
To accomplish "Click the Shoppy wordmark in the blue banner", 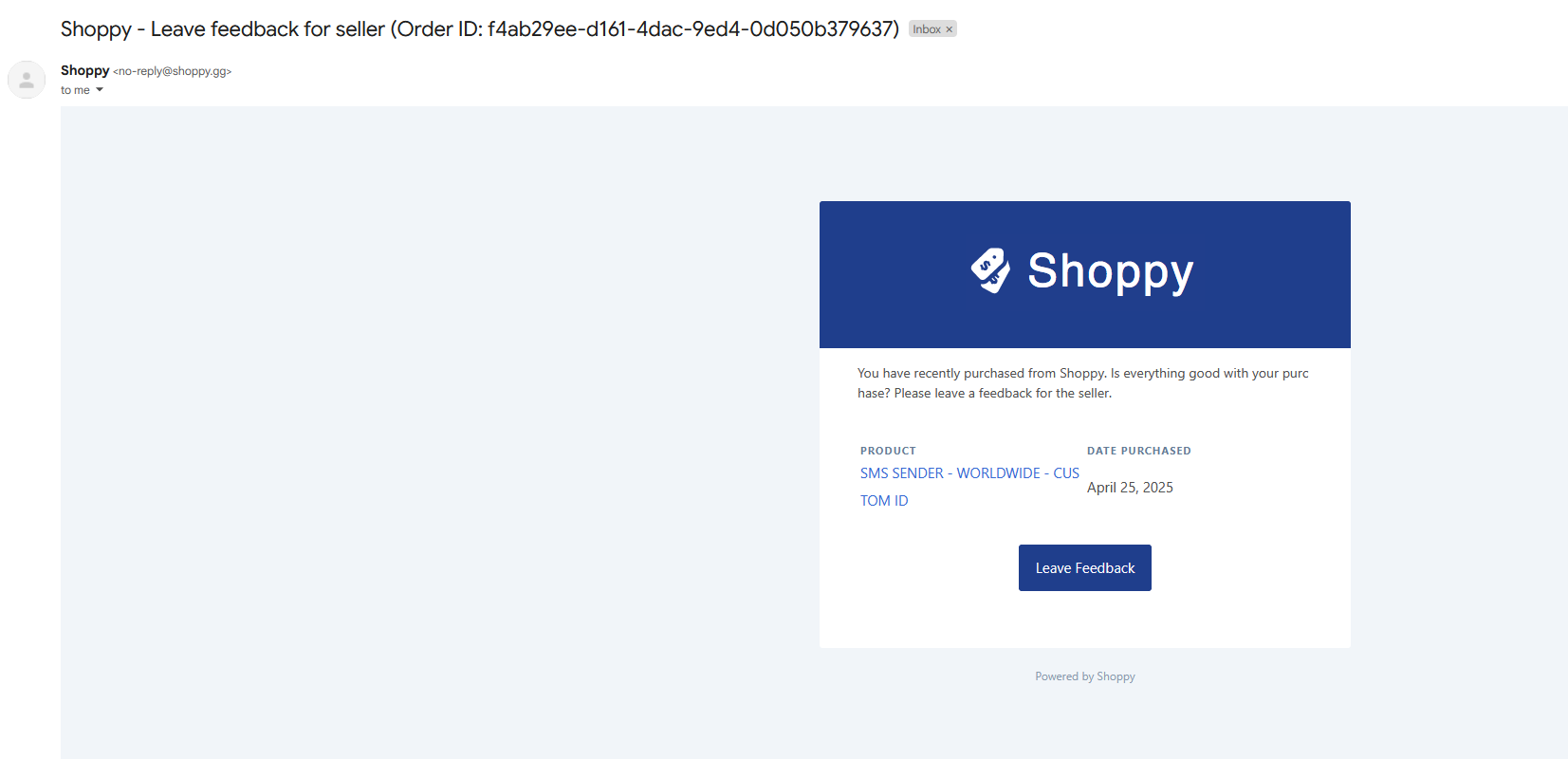I will [1110, 272].
